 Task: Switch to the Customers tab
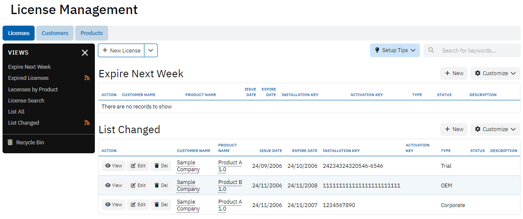click(55, 33)
